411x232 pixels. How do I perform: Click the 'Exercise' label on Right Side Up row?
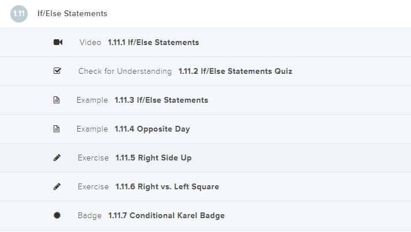pyautogui.click(x=93, y=158)
